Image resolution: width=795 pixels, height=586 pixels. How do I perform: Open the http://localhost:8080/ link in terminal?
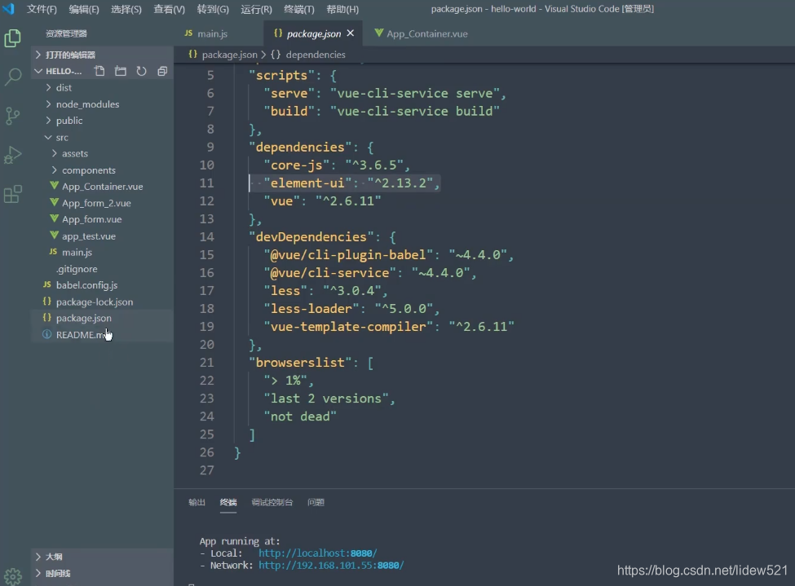[x=317, y=553]
